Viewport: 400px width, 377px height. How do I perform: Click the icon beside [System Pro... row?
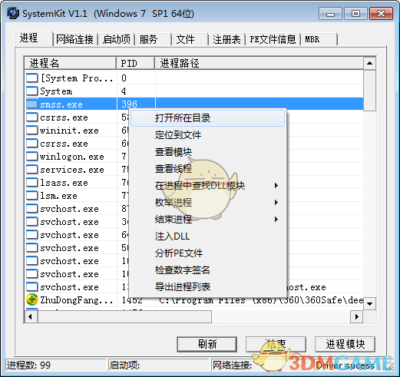click(x=32, y=78)
